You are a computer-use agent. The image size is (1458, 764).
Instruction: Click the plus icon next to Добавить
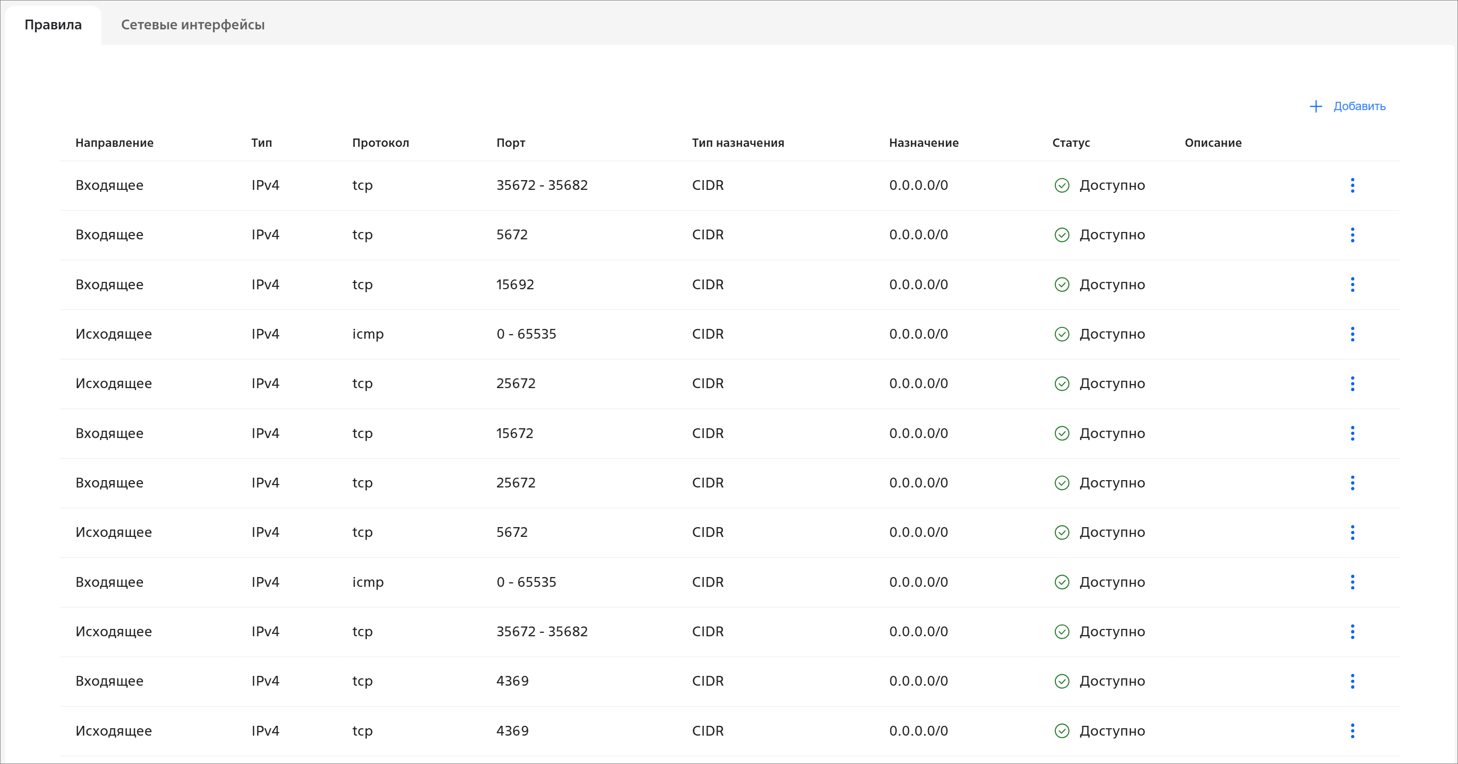[x=1316, y=106]
